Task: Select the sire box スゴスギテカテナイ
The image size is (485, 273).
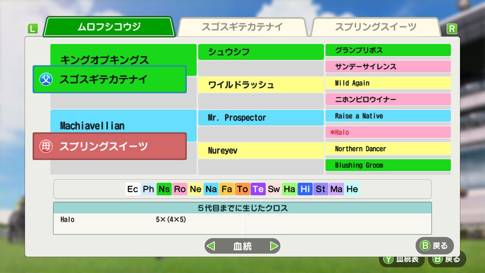Action: (x=110, y=79)
